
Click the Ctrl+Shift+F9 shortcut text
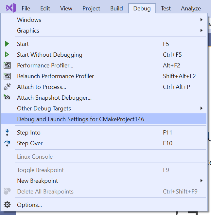(180, 192)
